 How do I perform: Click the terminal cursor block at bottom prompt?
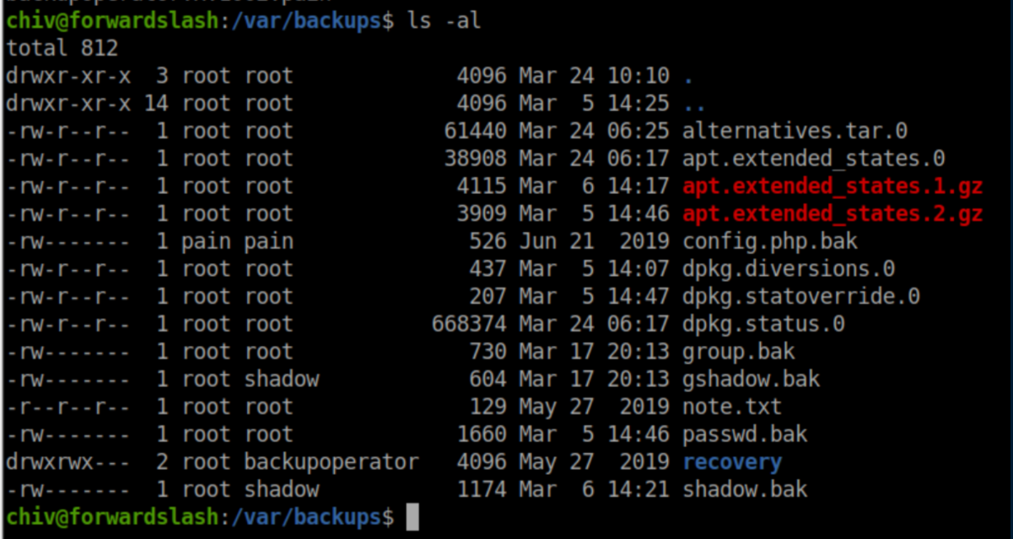click(412, 516)
